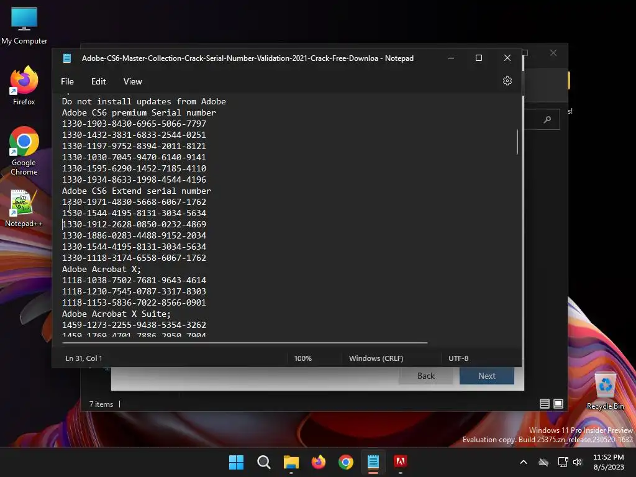Click line 'Do not install updates from Adobe'
Image resolution: width=636 pixels, height=477 pixels.
tap(144, 101)
